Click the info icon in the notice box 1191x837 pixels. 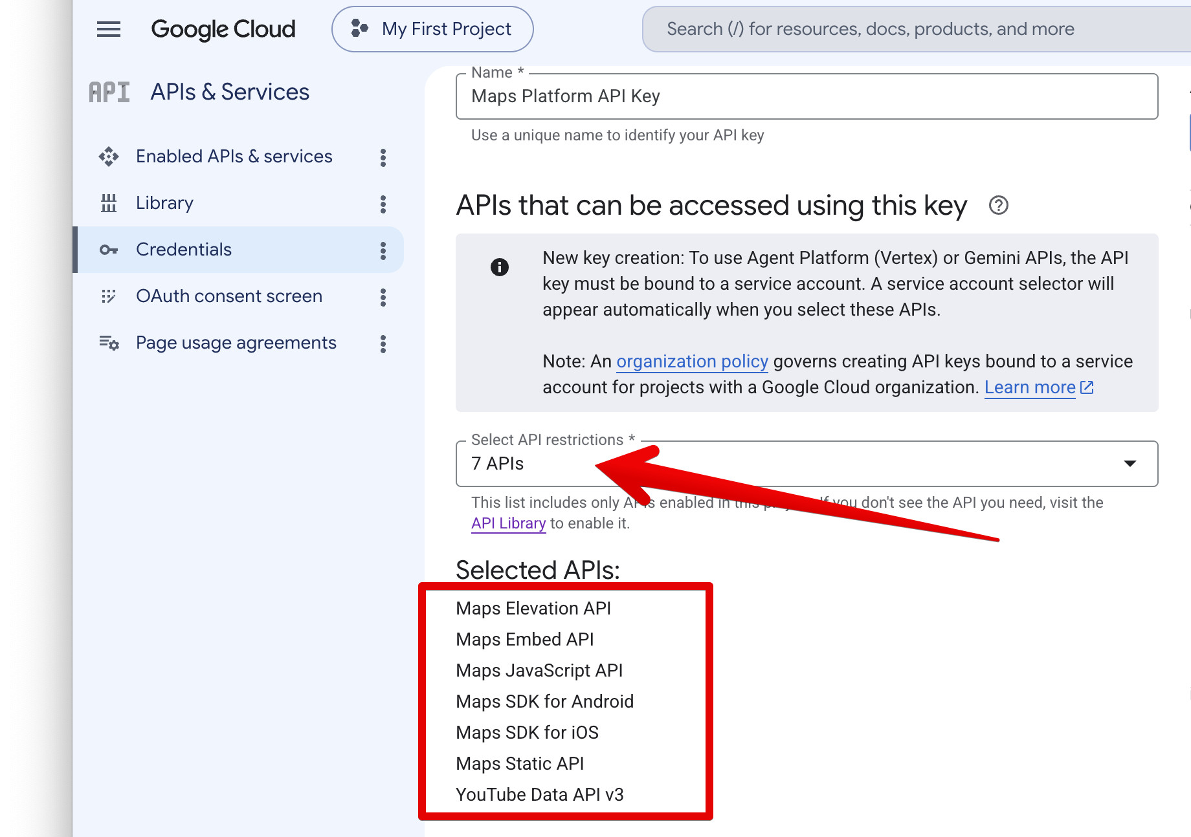coord(500,266)
